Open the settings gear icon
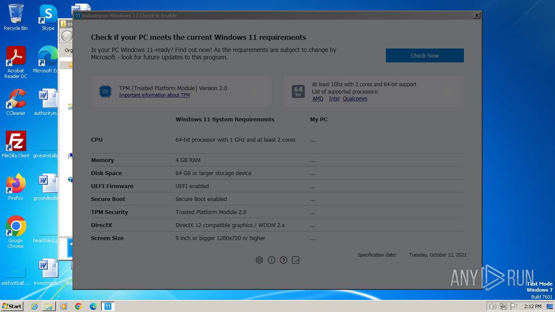 259,260
